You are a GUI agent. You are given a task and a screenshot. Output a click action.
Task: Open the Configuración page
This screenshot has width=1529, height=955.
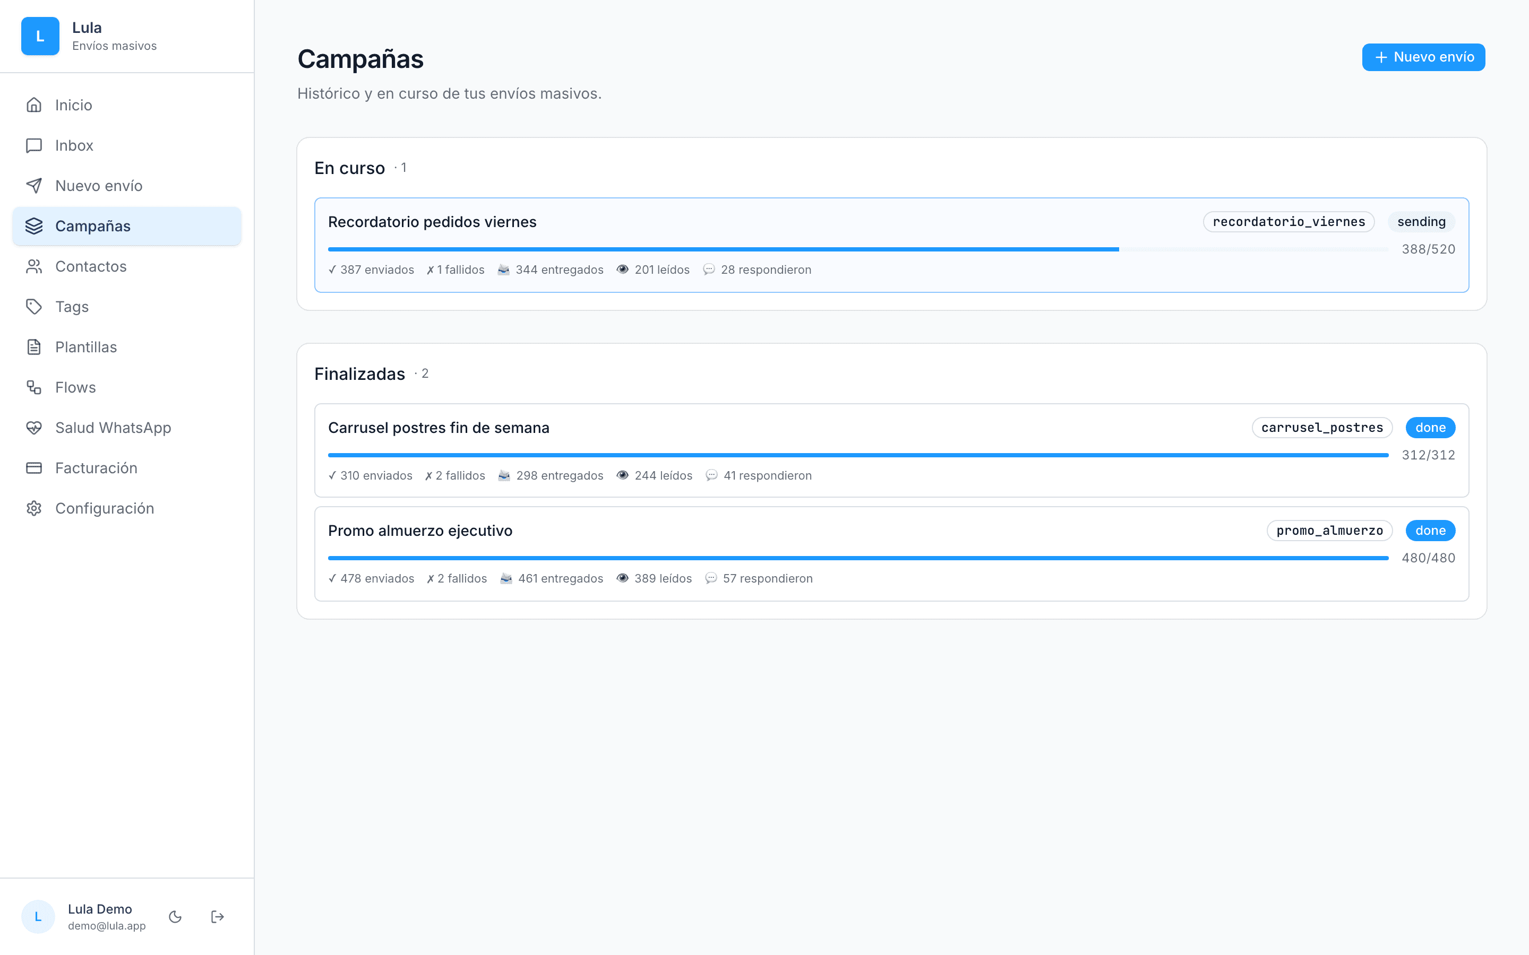click(127, 508)
